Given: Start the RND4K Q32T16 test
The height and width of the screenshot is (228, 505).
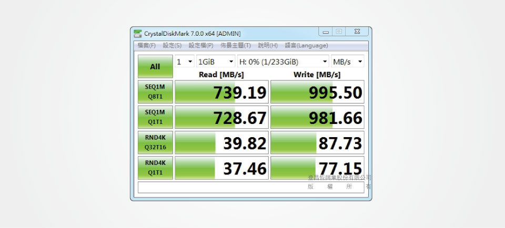Looking at the screenshot, I should coord(155,142).
